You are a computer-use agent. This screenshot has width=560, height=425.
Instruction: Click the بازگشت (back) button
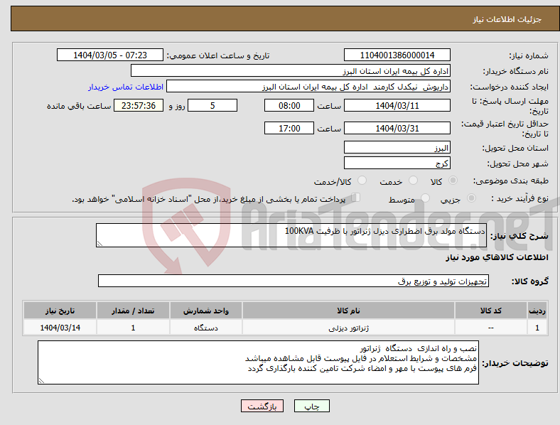(262, 406)
